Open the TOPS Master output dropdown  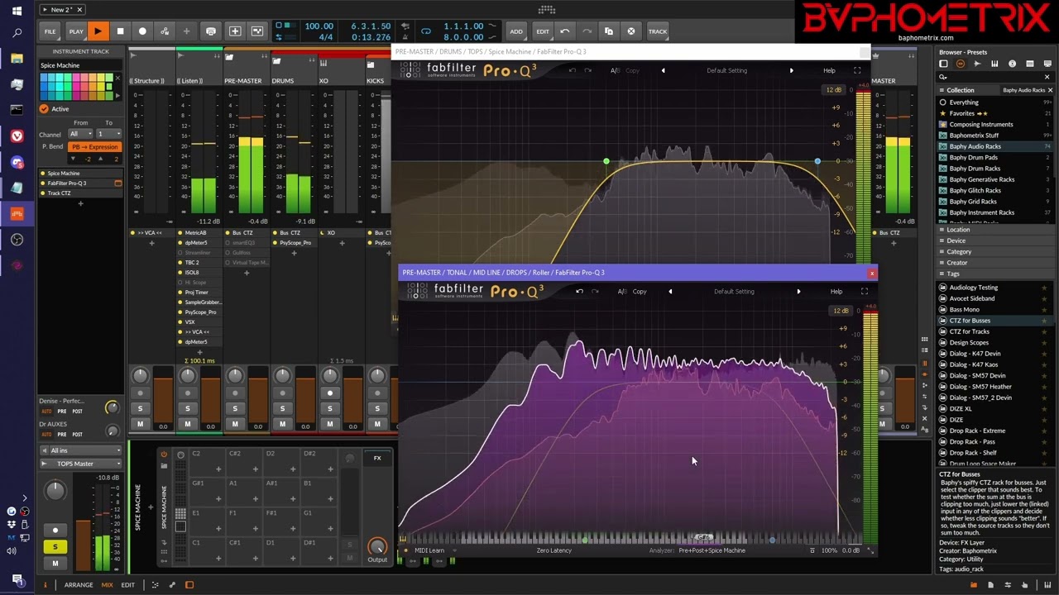pos(81,464)
